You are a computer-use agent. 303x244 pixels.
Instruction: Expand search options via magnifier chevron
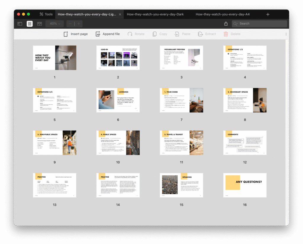click(x=236, y=24)
